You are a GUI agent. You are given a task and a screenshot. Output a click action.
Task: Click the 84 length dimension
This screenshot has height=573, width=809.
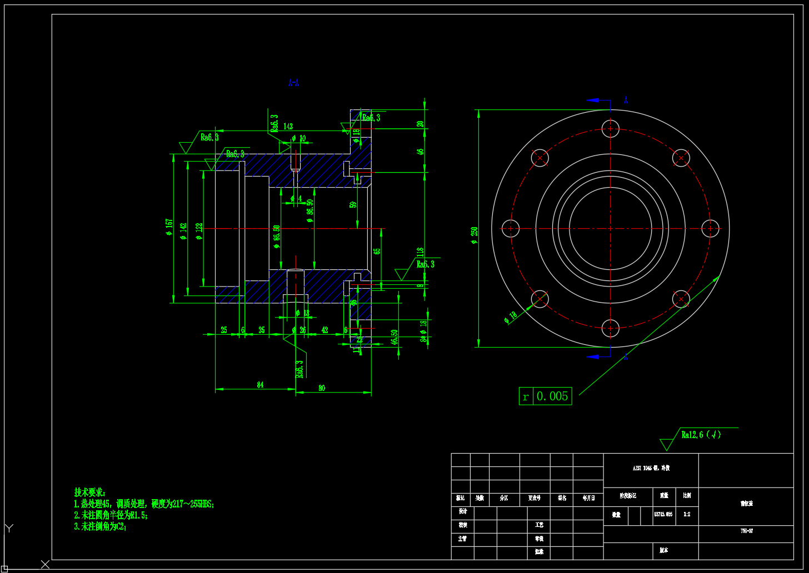click(x=259, y=385)
